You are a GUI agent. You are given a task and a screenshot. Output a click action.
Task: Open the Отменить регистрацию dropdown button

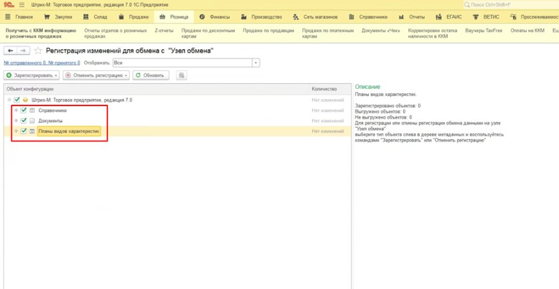(x=96, y=76)
